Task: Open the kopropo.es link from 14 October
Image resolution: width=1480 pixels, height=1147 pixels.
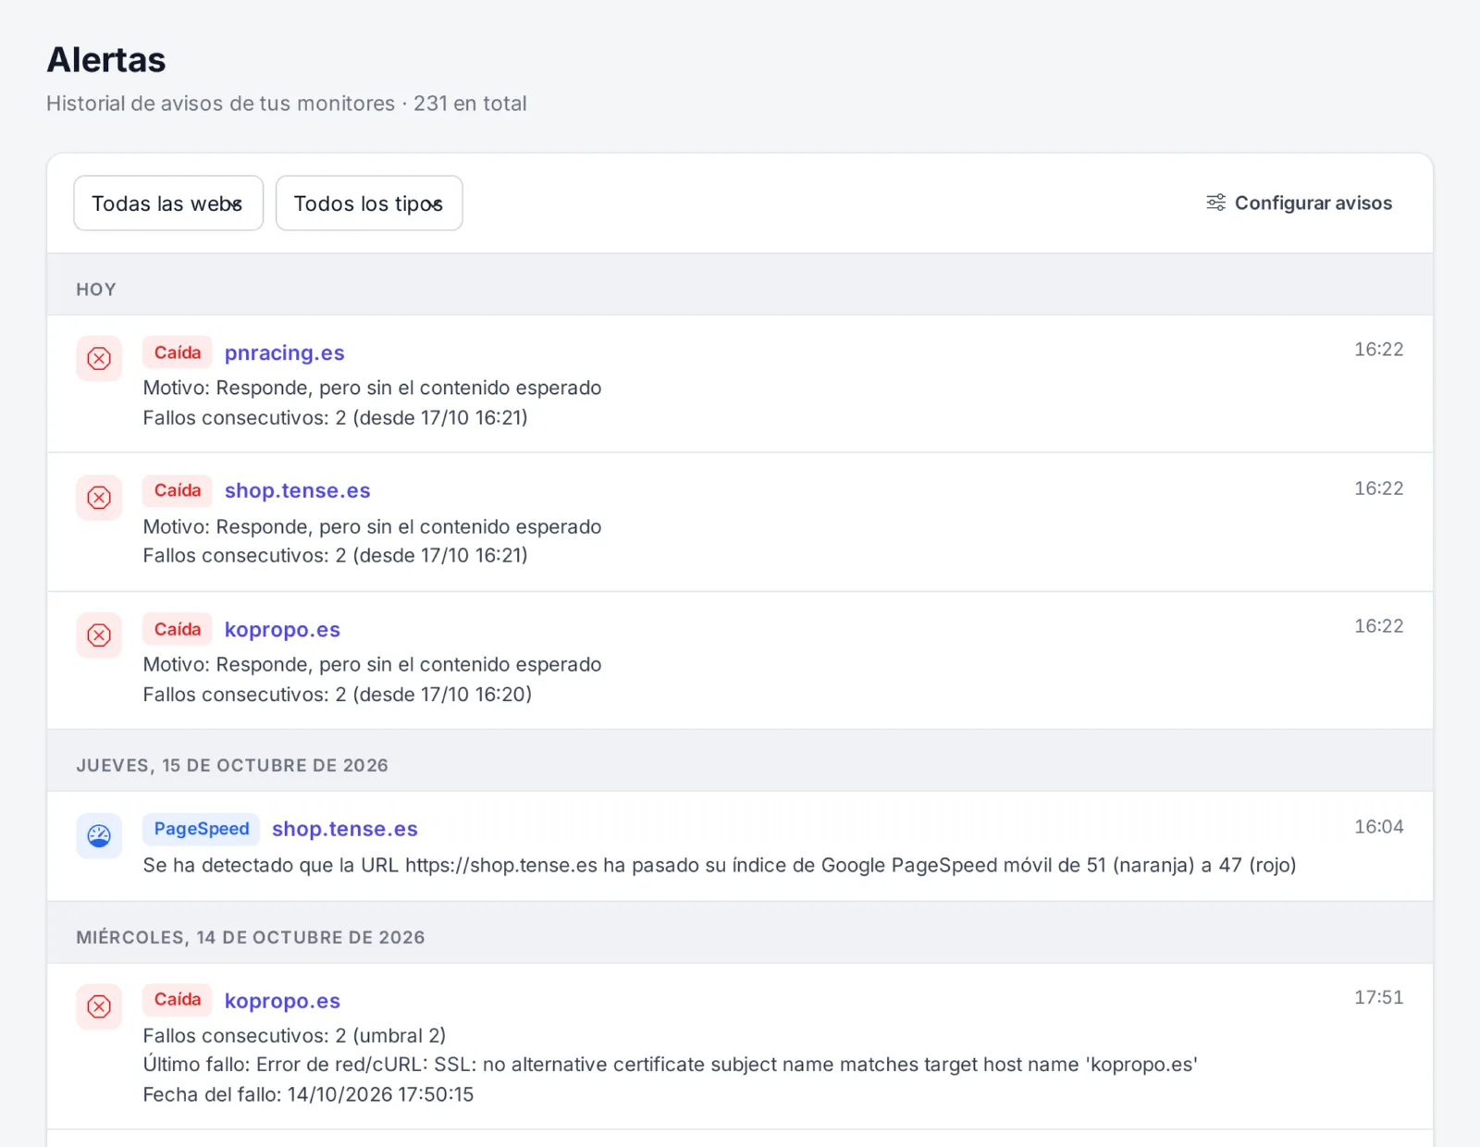Action: pos(282,1002)
